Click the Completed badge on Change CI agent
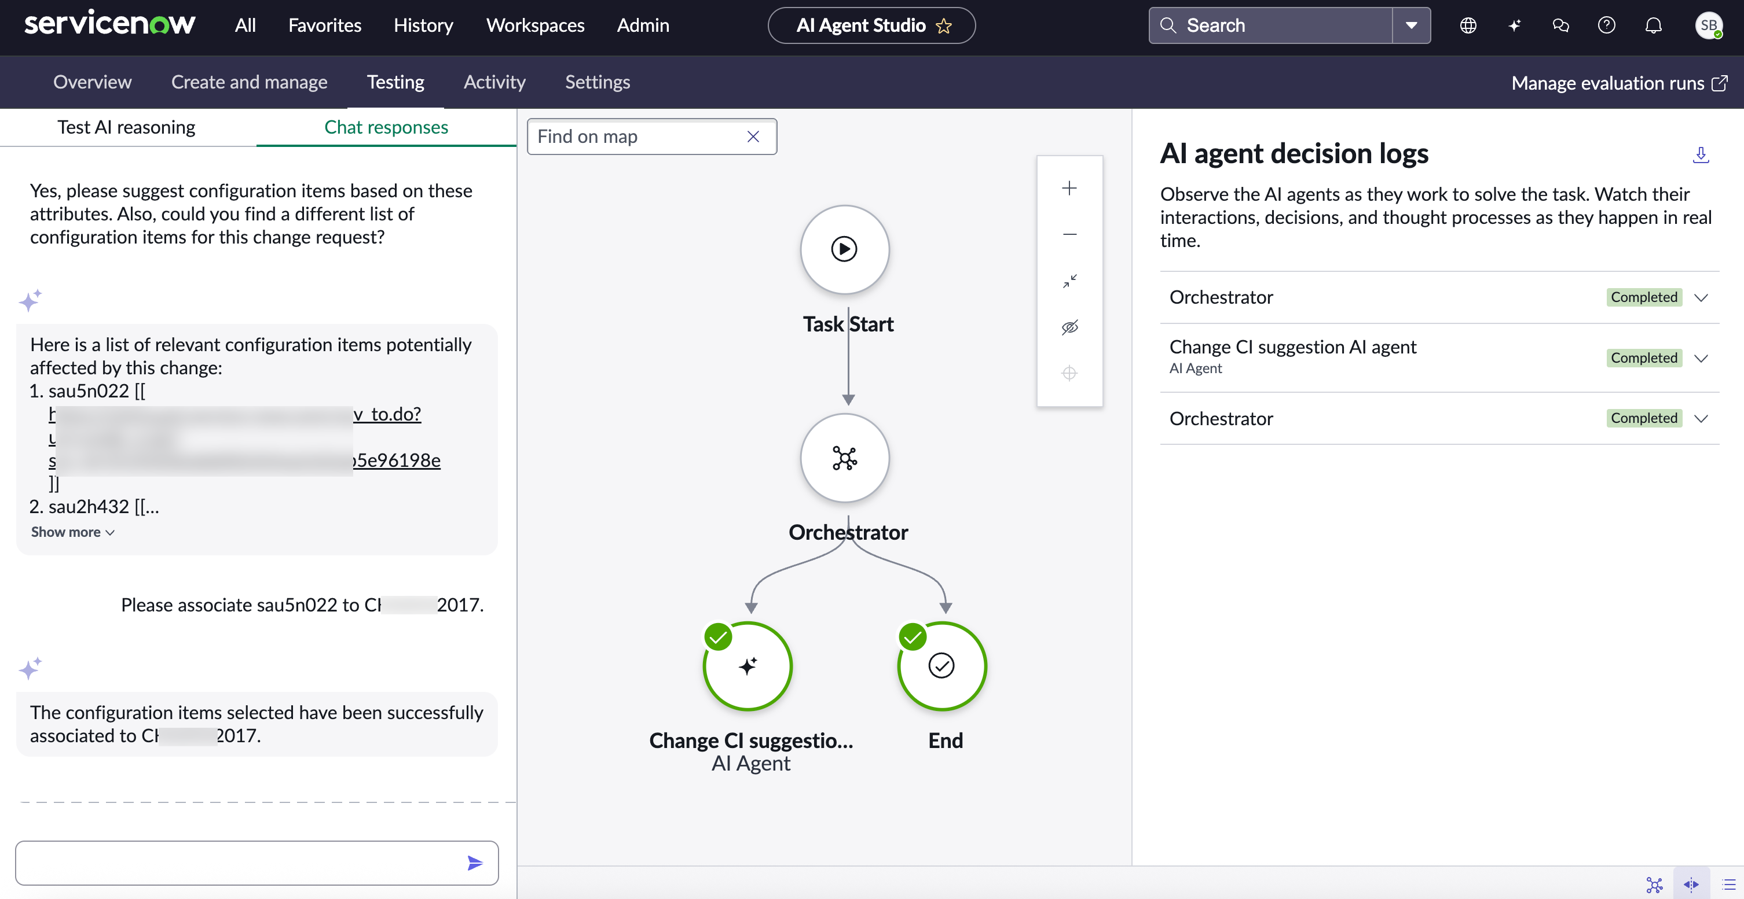This screenshot has height=899, width=1744. [x=1644, y=358]
